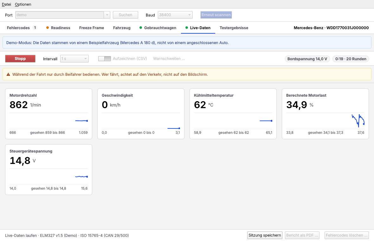Click the Steuergerätespannung sparkline chart
The width and height of the screenshot is (374, 241).
pos(49,177)
